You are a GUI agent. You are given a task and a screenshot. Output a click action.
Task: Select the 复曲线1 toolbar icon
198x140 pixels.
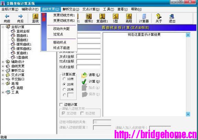pyautogui.click(x=102, y=17)
